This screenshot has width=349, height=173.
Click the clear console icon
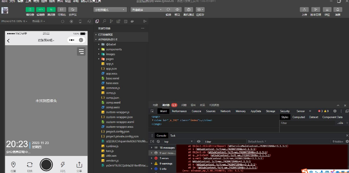[158, 141]
